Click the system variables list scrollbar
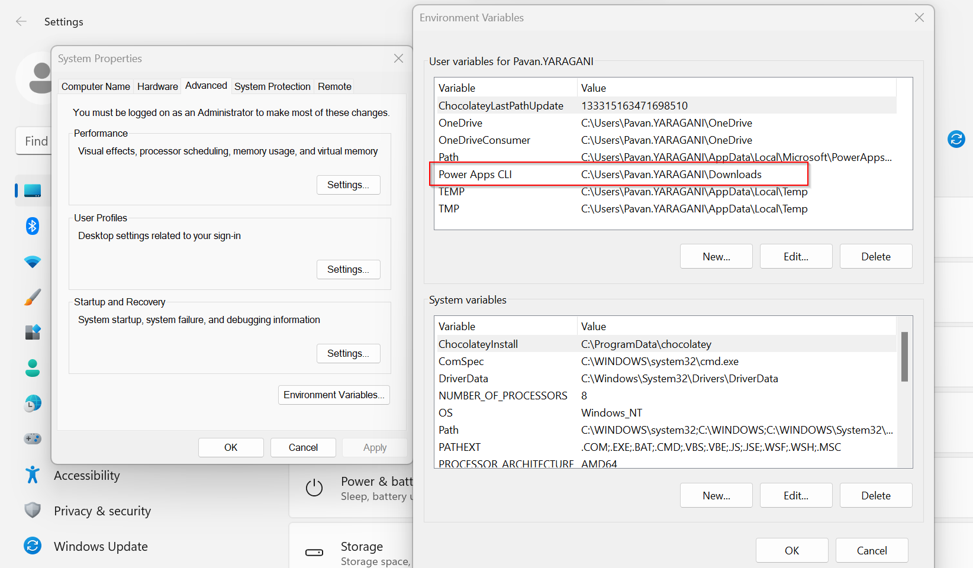Image resolution: width=973 pixels, height=568 pixels. click(x=904, y=356)
